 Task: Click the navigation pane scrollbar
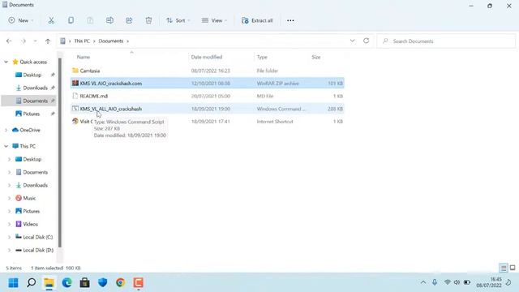pyautogui.click(x=60, y=152)
